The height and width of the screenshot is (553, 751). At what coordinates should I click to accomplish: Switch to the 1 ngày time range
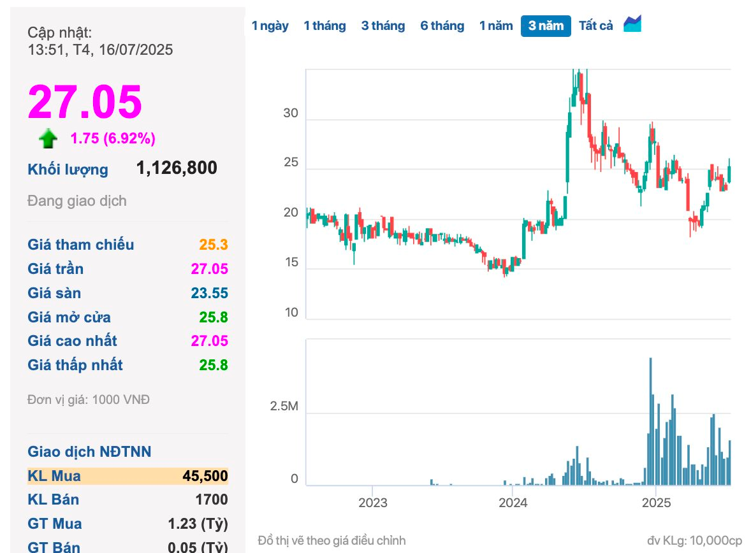click(270, 26)
